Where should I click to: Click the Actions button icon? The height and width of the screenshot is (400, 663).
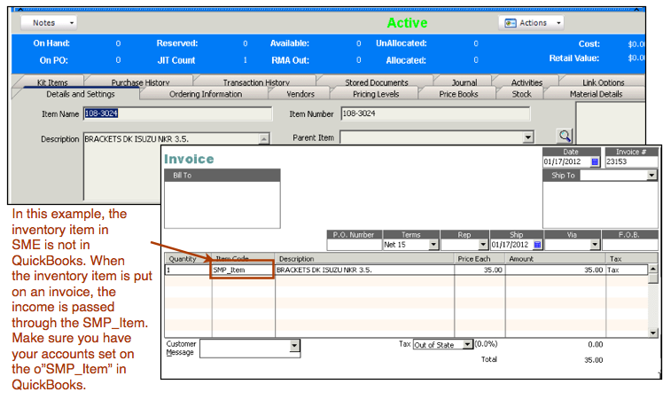point(511,23)
